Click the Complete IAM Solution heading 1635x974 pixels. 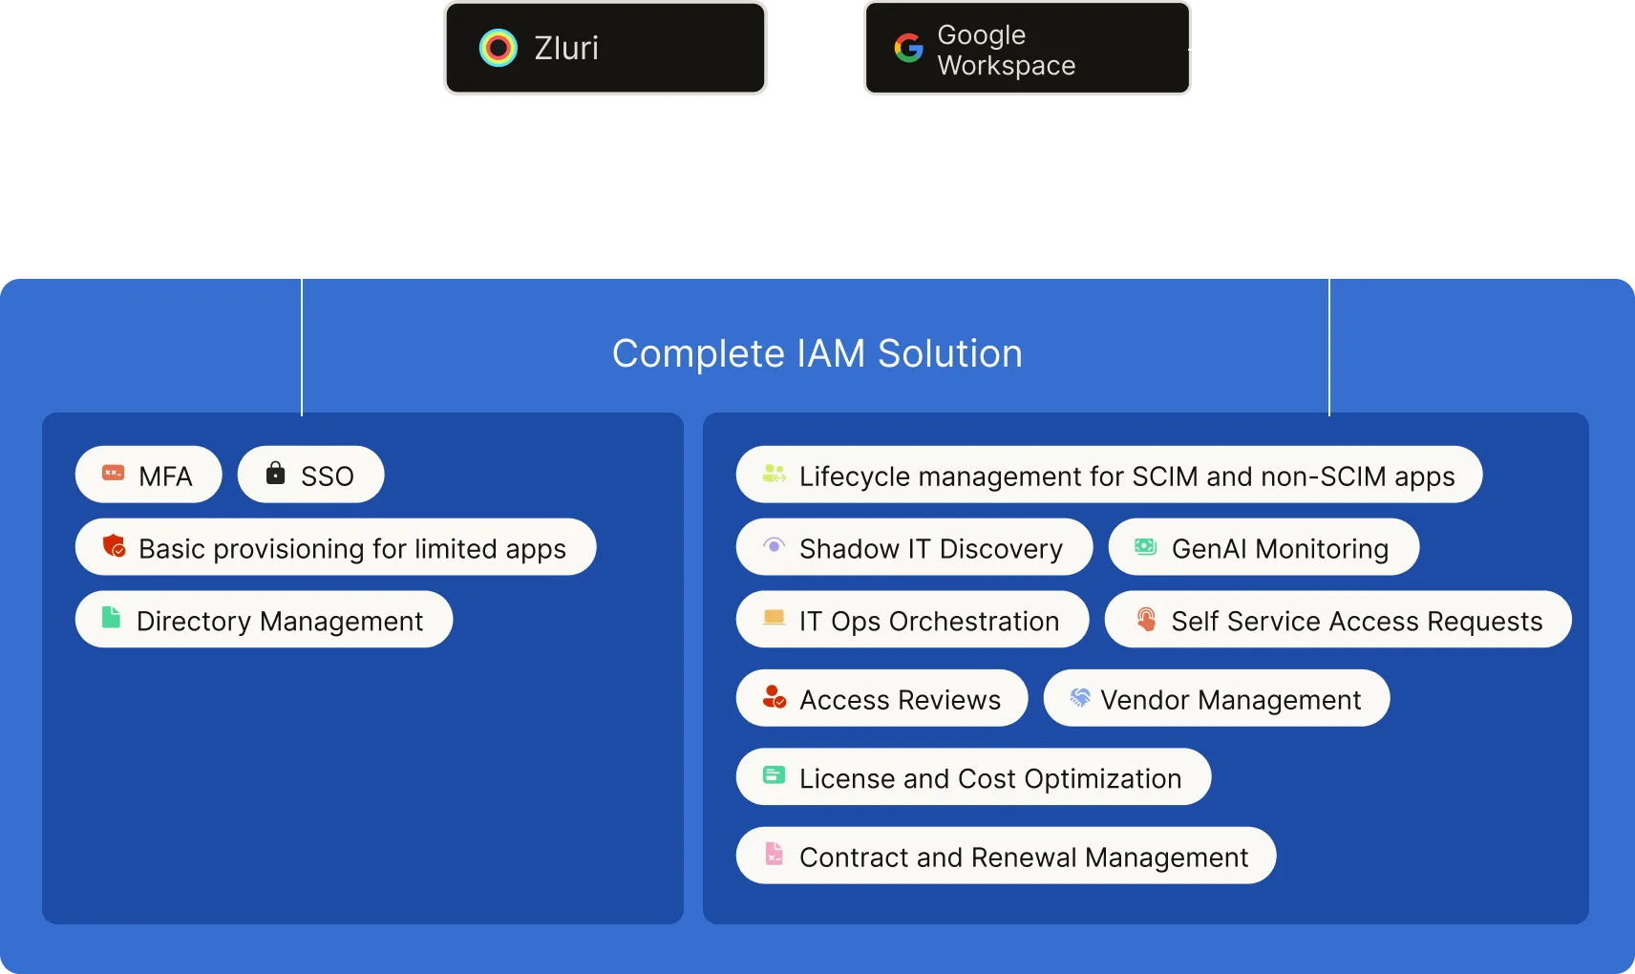point(817,353)
